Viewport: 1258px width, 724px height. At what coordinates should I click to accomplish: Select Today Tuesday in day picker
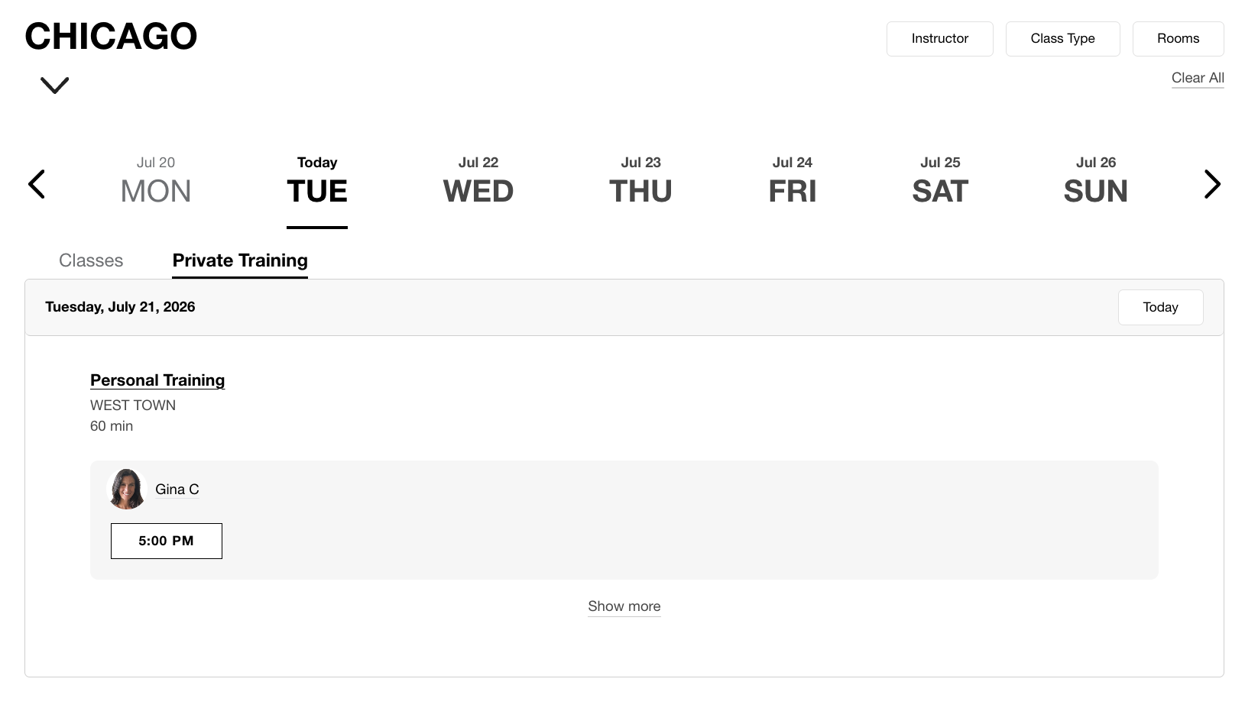pos(317,182)
